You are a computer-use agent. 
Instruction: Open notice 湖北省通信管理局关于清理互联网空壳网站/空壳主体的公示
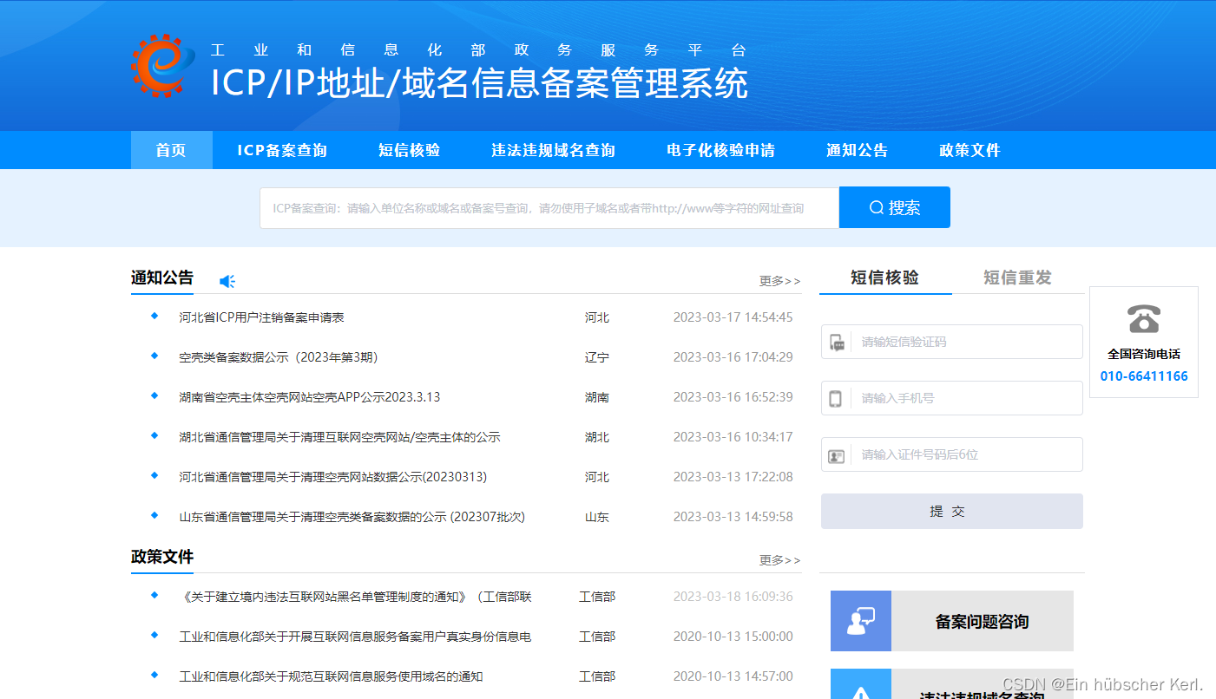pyautogui.click(x=339, y=437)
